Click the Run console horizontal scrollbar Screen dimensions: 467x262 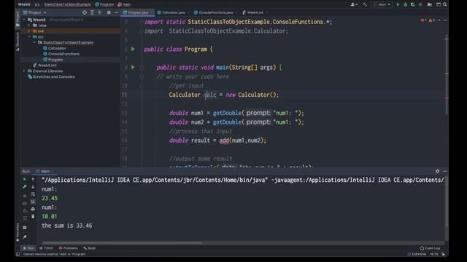pyautogui.click(x=122, y=242)
